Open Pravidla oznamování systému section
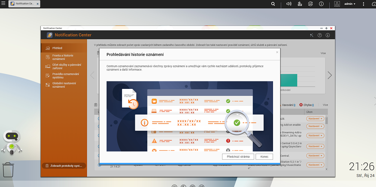 [x=64, y=76]
